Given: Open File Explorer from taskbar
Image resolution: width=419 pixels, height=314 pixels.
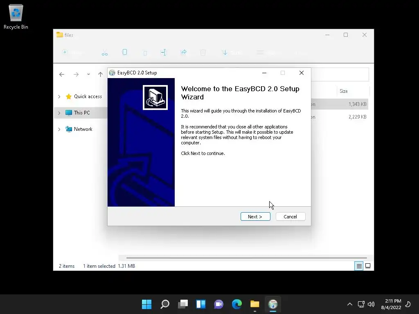Looking at the screenshot, I should (255, 304).
